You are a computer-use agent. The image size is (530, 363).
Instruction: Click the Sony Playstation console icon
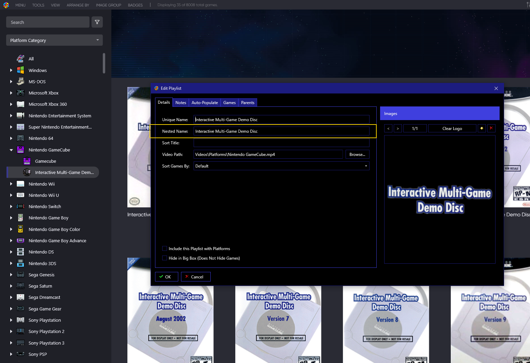coord(20,320)
